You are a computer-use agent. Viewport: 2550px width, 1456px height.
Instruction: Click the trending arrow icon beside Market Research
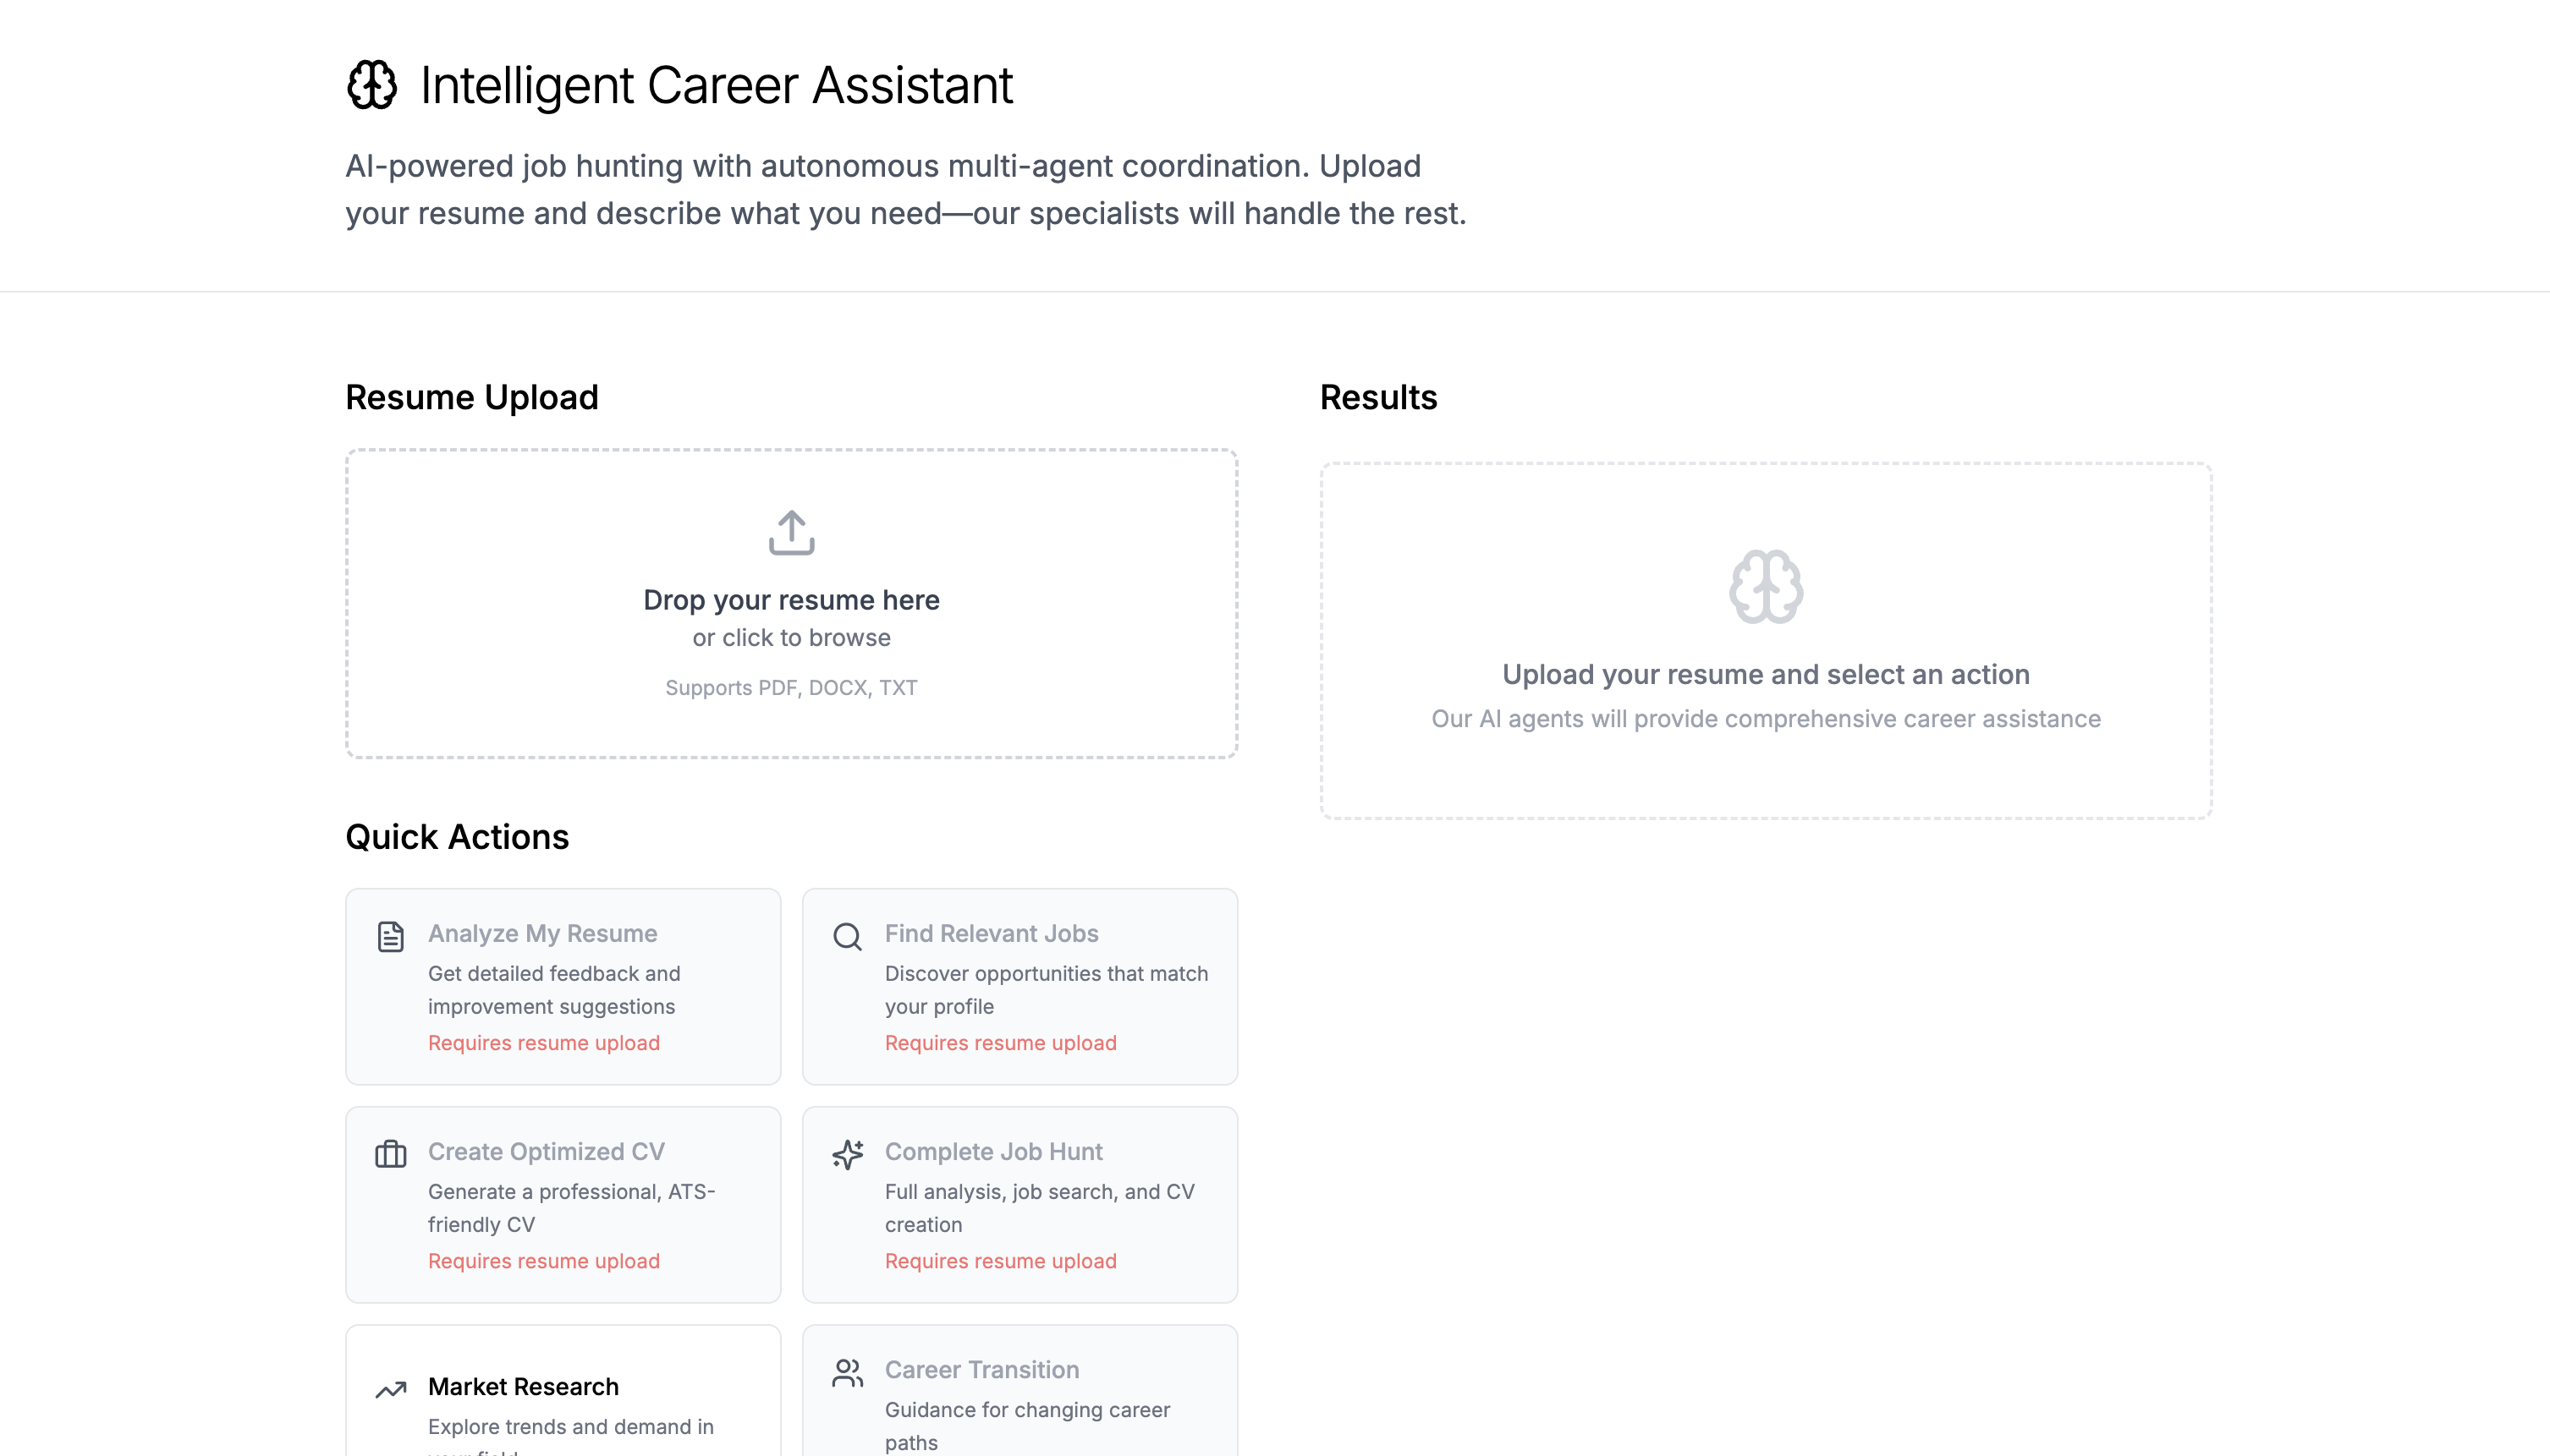(x=390, y=1389)
